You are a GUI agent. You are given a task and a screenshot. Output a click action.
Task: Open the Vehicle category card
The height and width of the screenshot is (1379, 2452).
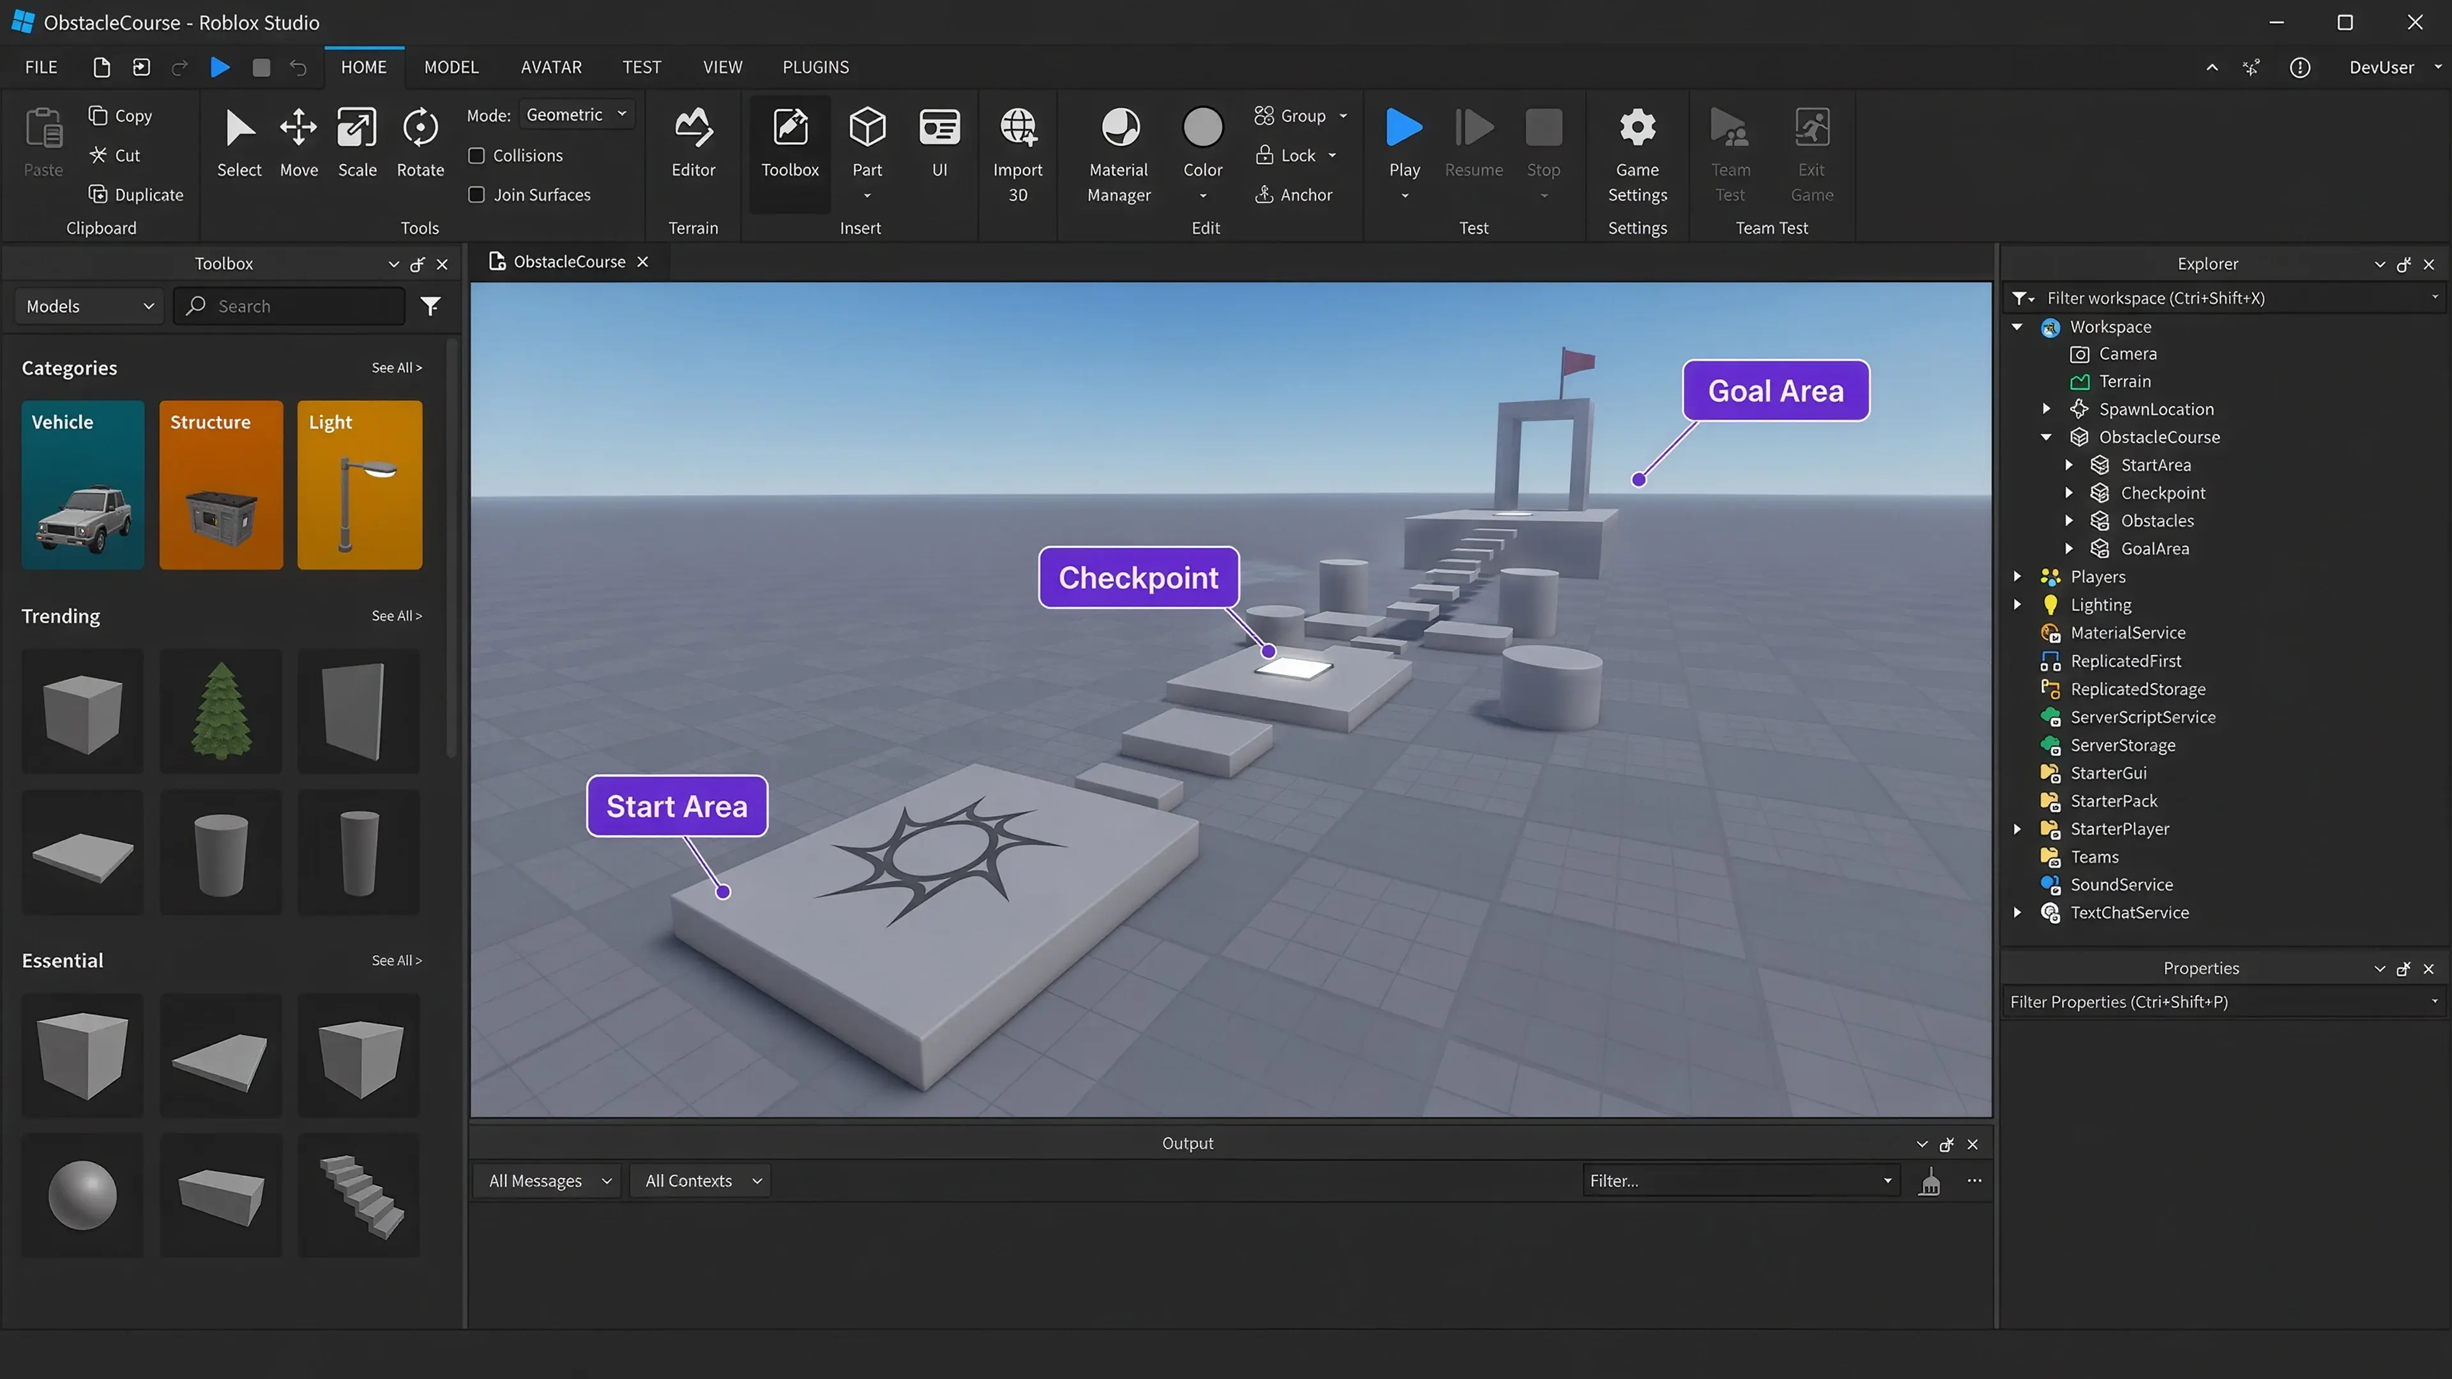click(83, 485)
